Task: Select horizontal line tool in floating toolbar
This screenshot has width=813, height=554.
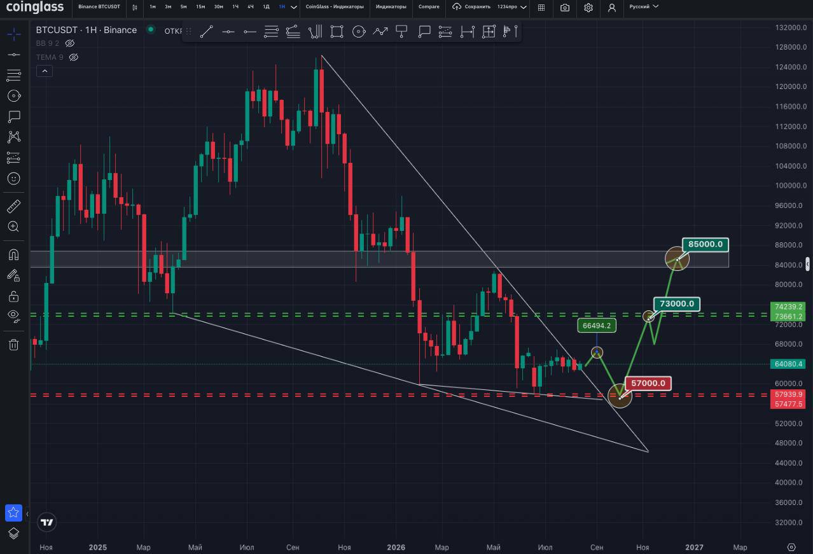Action: [228, 32]
